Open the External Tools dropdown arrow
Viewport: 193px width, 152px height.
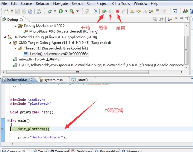pos(77,11)
